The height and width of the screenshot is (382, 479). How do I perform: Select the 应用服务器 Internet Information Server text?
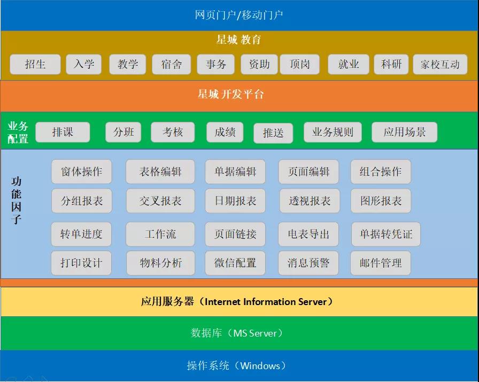coord(237,302)
